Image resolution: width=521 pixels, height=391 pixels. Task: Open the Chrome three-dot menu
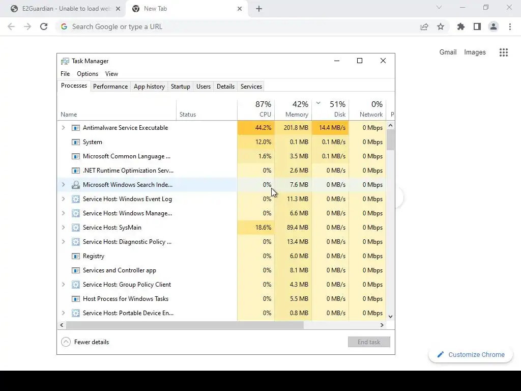[x=510, y=26]
